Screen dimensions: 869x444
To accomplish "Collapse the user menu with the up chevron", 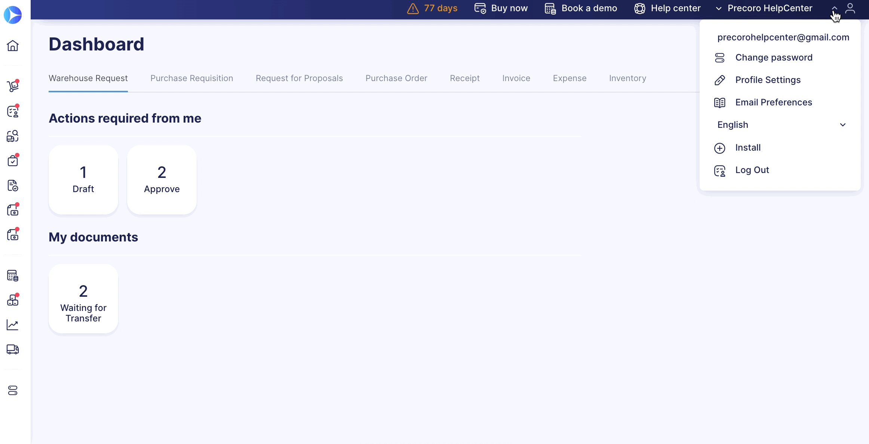I will coord(835,8).
